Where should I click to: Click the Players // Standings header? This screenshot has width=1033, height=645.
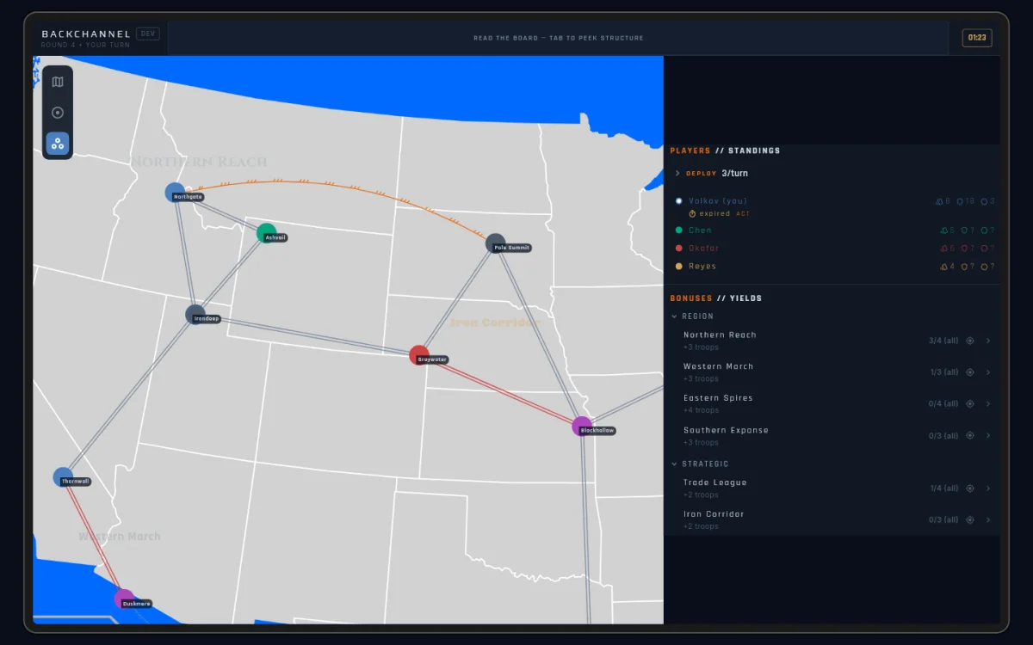pyautogui.click(x=725, y=150)
